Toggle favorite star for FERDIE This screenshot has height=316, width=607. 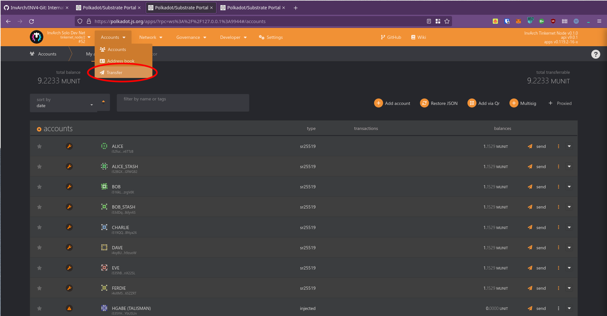coord(39,288)
